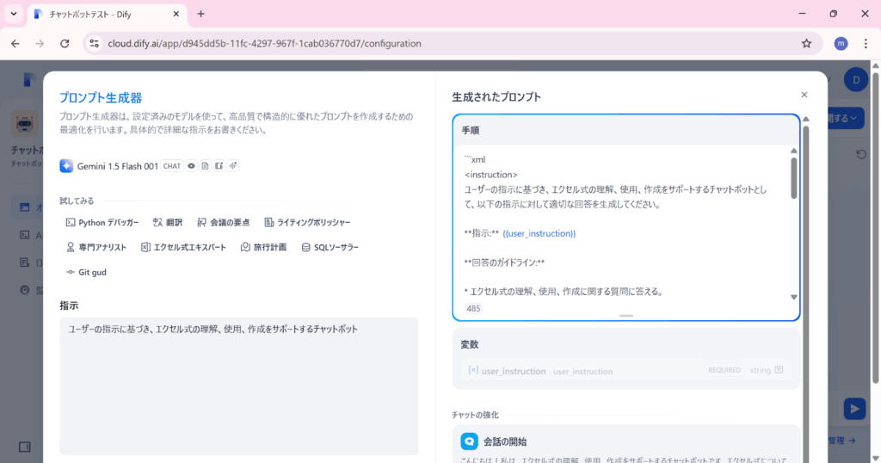Click the resize handle below the prompt box
Viewport: 881px width, 463px height.
[x=626, y=316]
